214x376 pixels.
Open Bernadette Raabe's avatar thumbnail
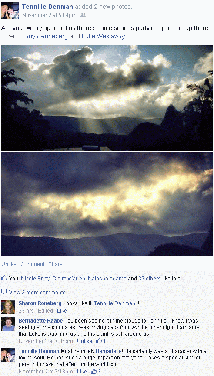[x=8, y=324]
